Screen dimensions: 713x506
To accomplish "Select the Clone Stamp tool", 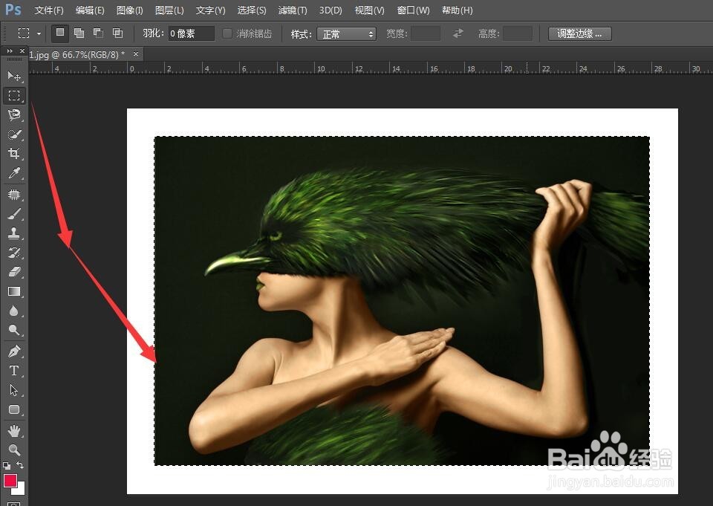I will (x=14, y=233).
